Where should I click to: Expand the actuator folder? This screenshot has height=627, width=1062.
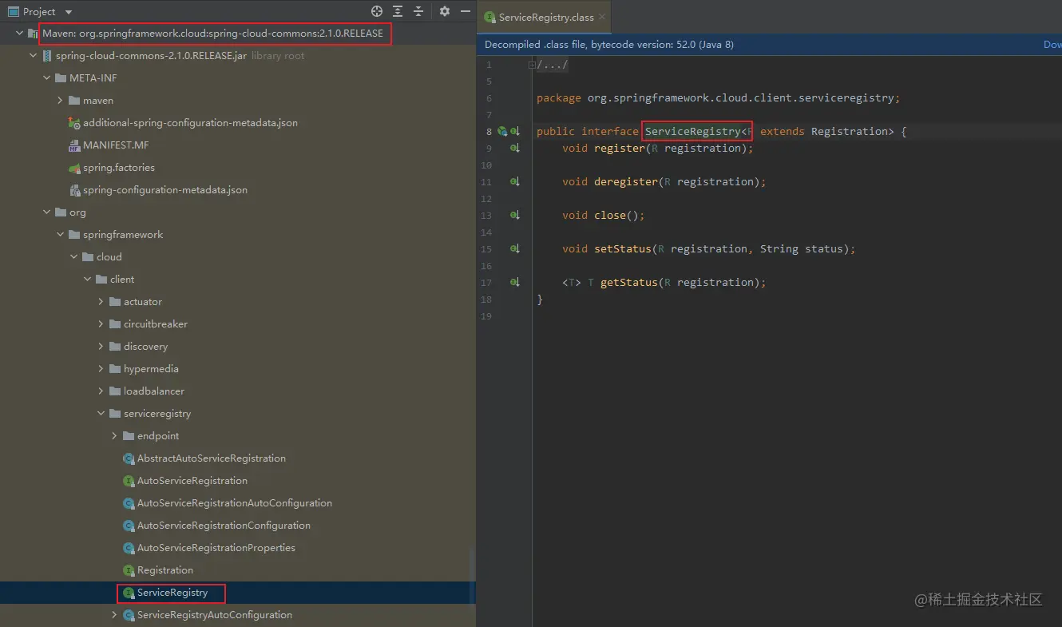click(101, 302)
